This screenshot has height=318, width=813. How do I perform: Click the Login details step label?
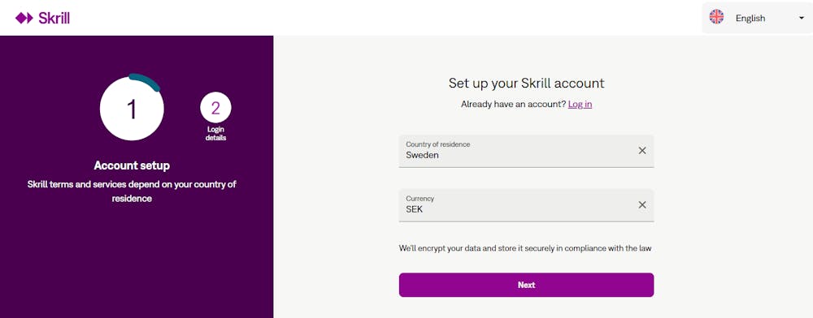[x=215, y=134]
